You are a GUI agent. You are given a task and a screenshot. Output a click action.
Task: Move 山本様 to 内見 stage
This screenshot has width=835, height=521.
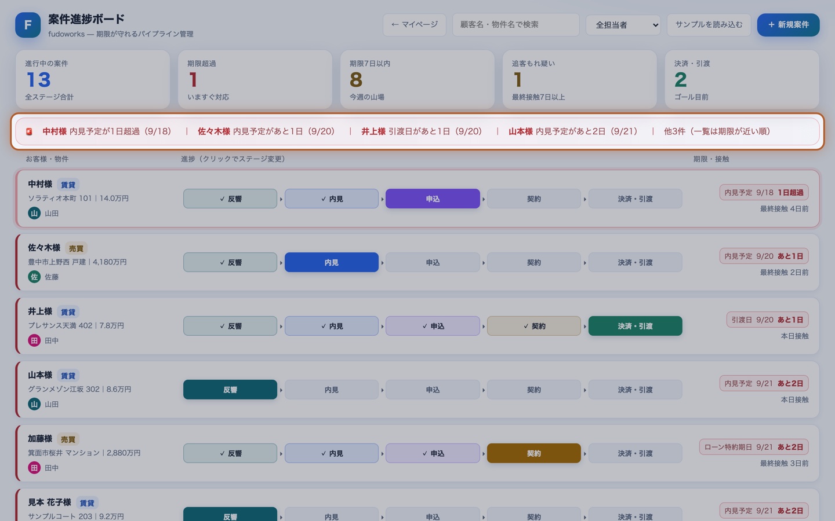[x=332, y=390]
